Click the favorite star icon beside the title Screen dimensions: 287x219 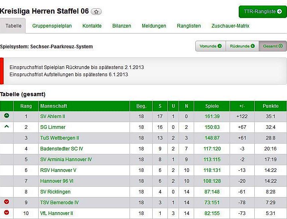(96, 12)
